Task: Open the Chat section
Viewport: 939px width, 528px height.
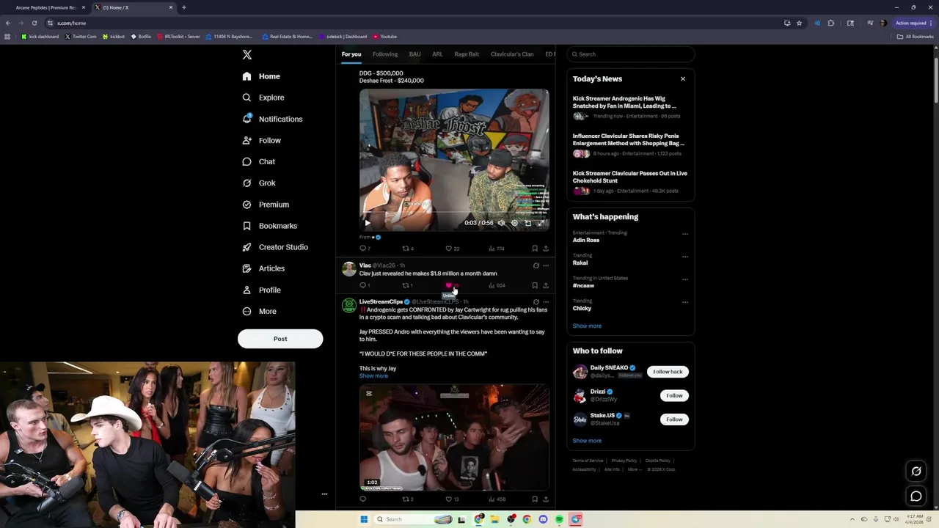Action: click(258, 161)
